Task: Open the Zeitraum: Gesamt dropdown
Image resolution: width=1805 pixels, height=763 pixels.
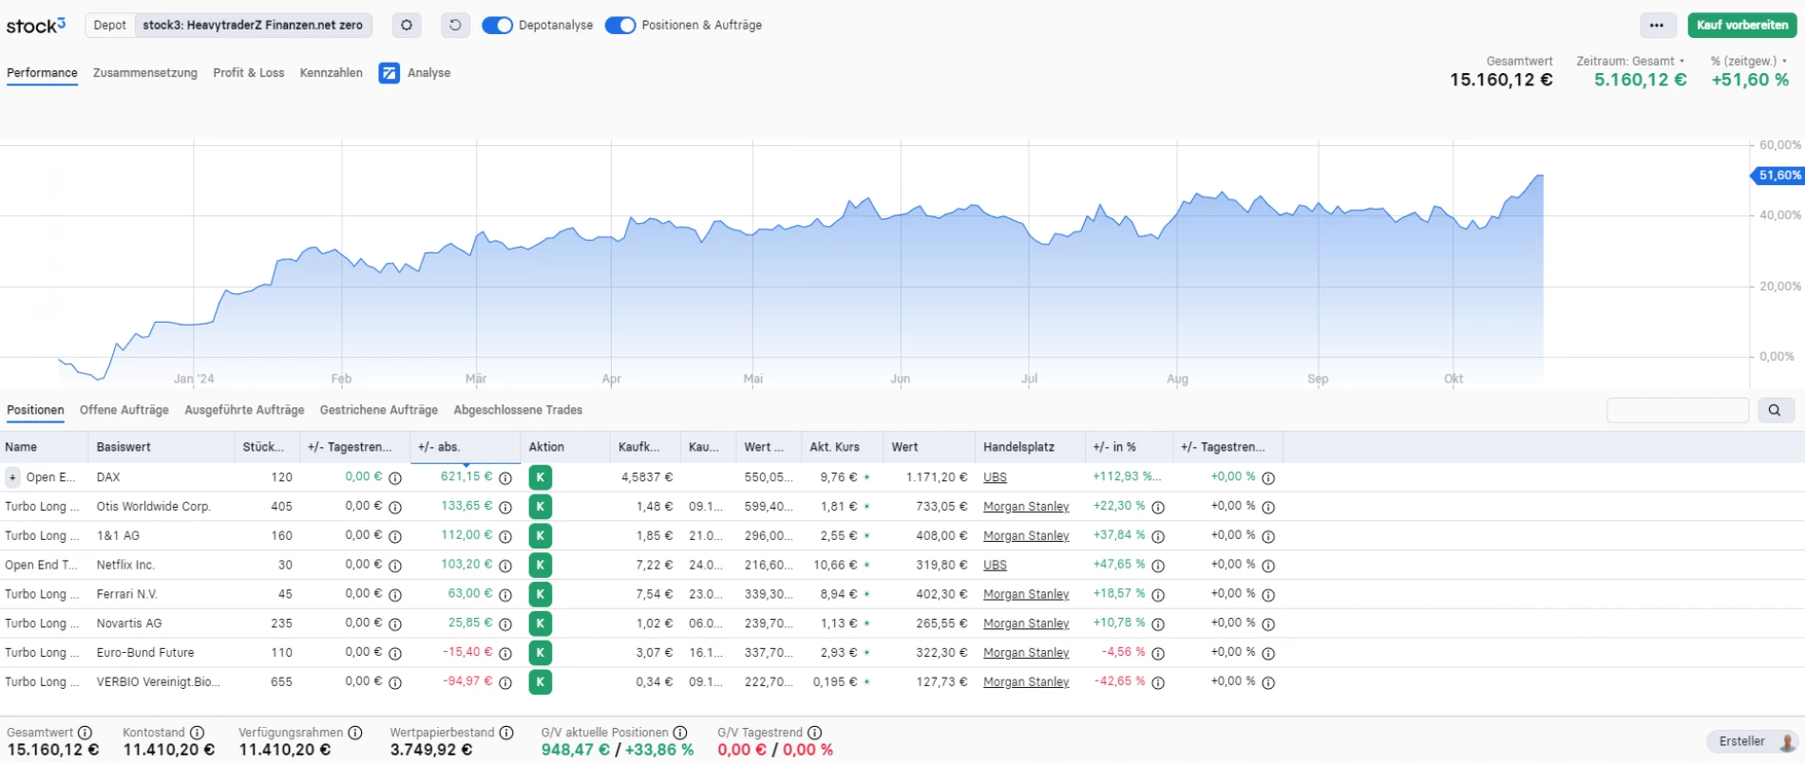Action: click(x=1630, y=61)
